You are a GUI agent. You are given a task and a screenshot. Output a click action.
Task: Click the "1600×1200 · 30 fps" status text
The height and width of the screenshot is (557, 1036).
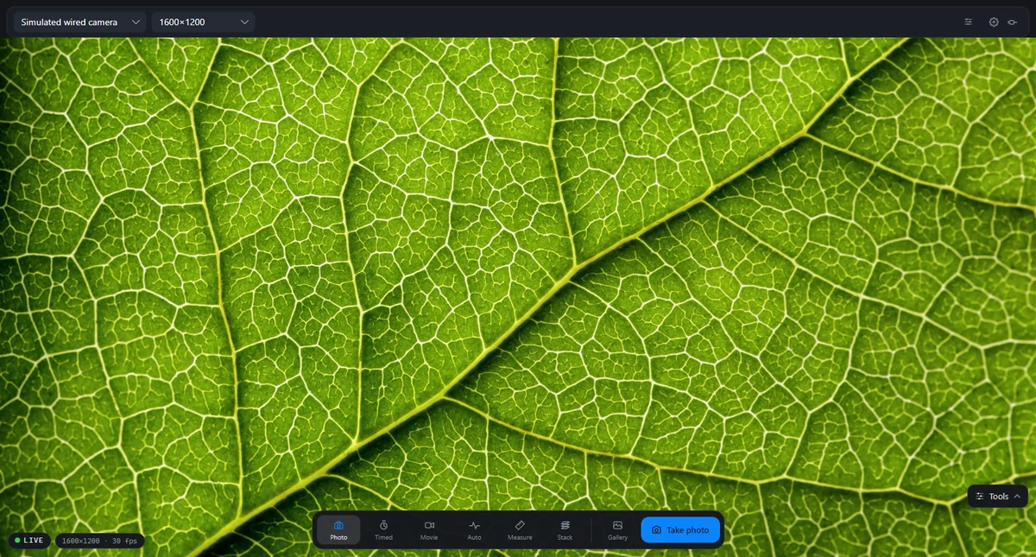[99, 541]
